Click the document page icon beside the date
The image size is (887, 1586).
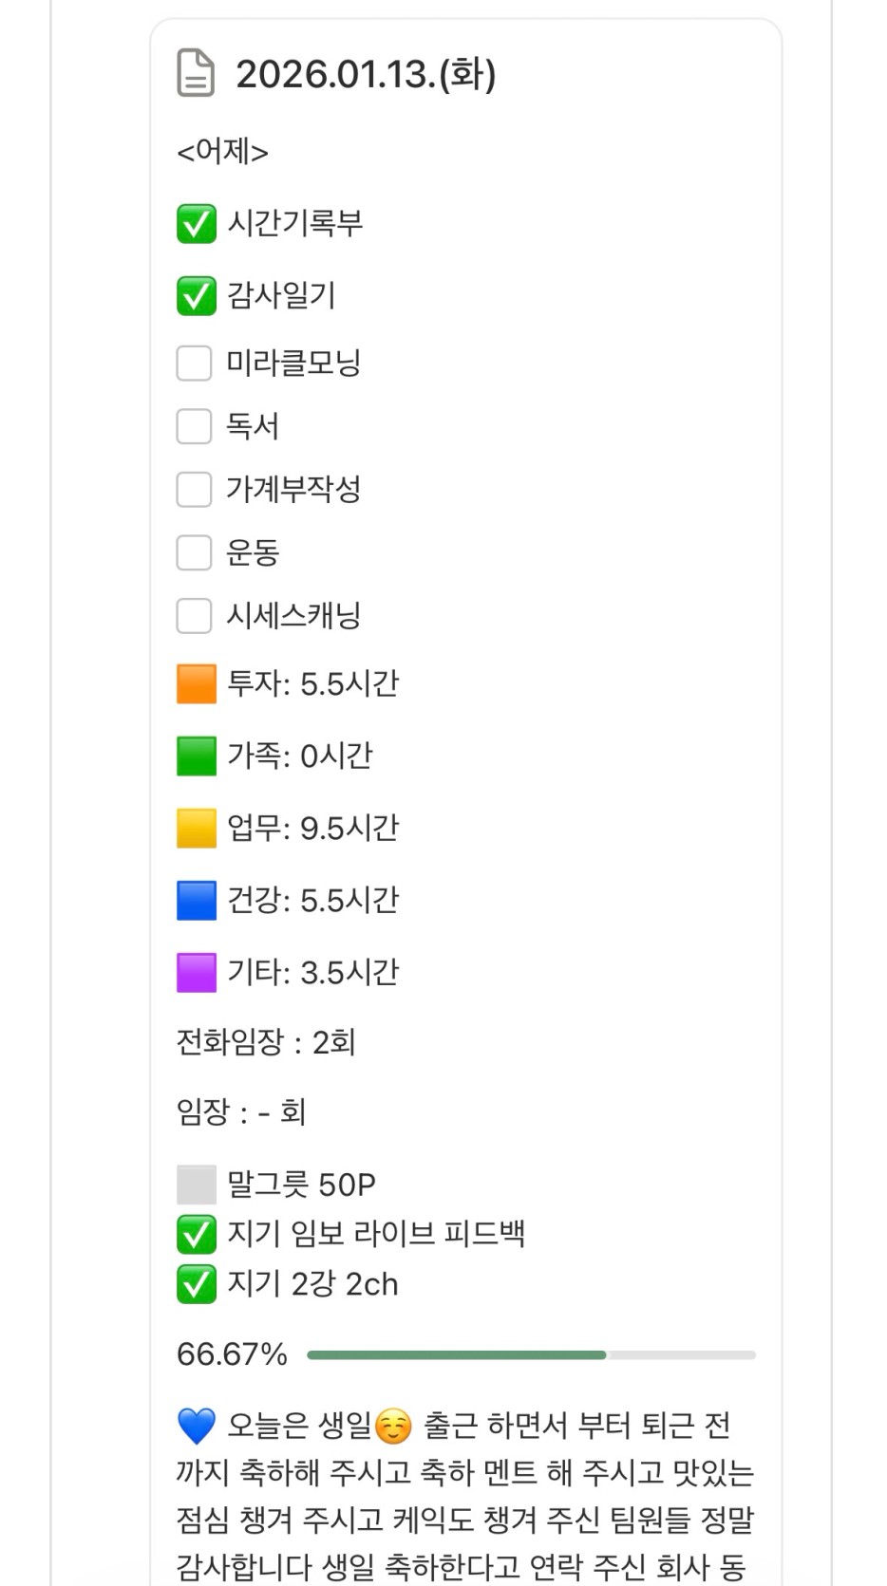click(x=196, y=74)
